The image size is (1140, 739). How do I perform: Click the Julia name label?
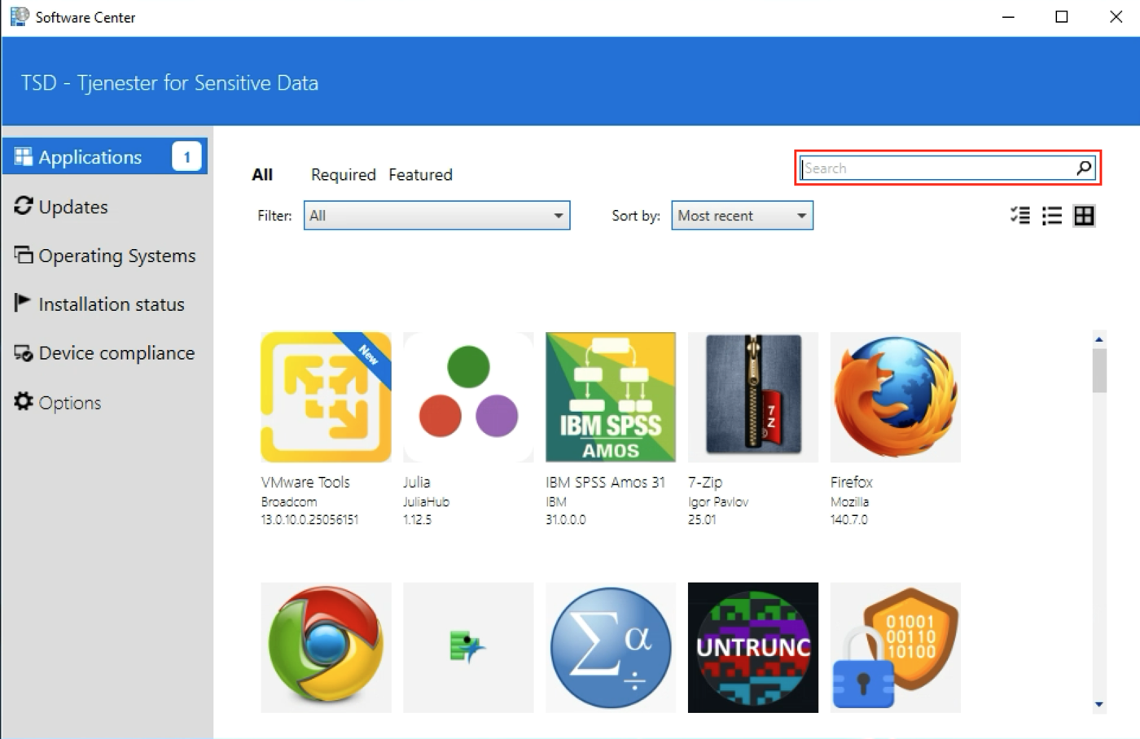417,482
